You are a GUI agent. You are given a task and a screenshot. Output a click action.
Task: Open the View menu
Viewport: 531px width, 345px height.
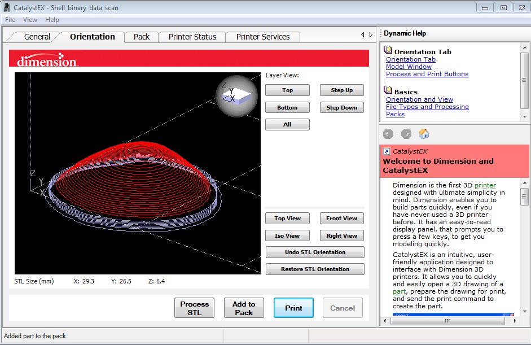pyautogui.click(x=30, y=20)
